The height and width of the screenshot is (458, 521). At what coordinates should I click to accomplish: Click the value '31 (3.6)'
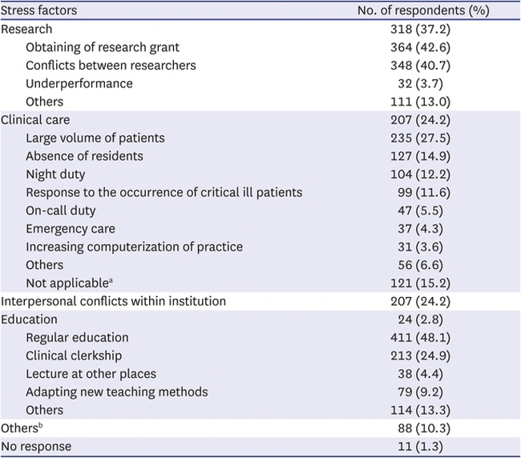pos(420,247)
